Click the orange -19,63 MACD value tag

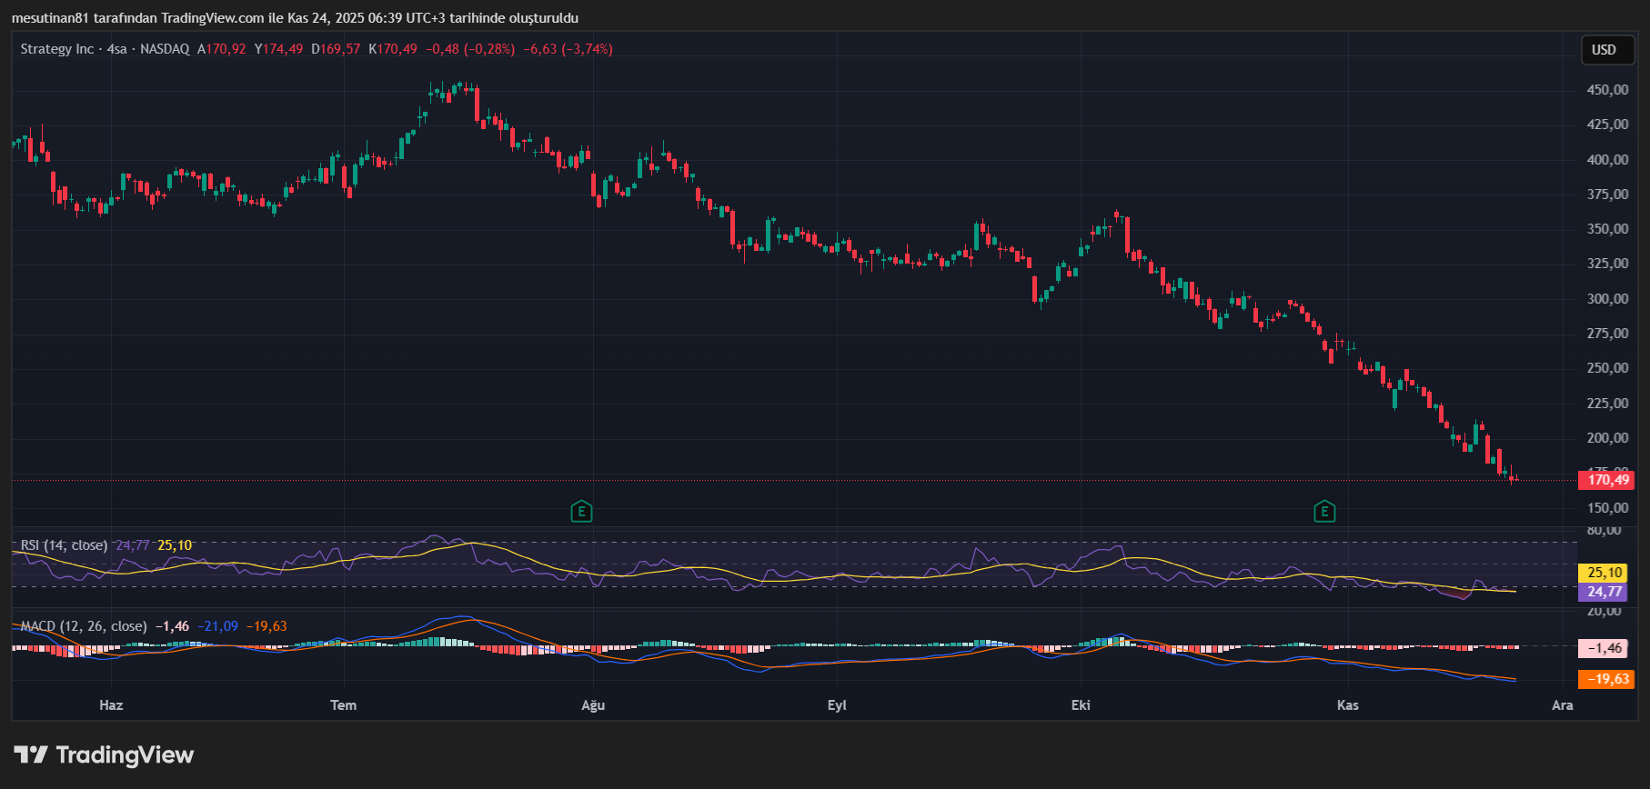click(1606, 679)
